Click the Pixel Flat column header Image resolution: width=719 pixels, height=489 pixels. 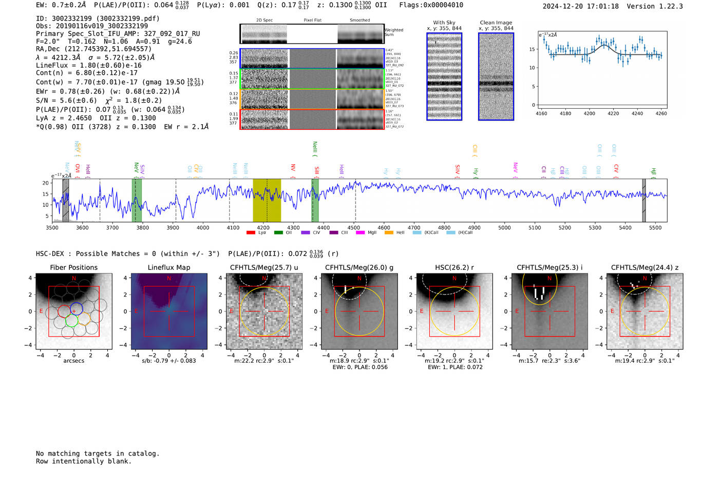tap(313, 21)
